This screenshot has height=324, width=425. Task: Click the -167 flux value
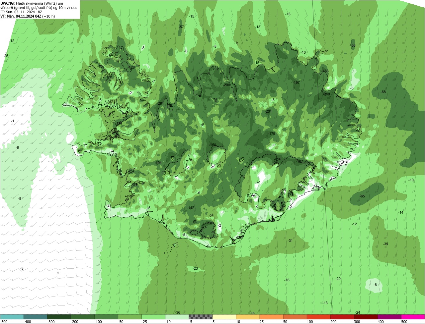coord(299,161)
